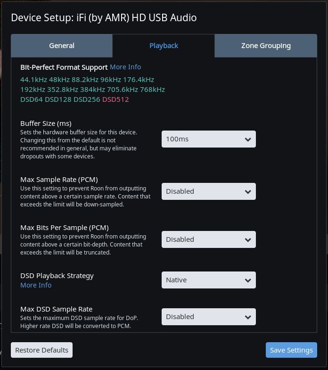
Task: Expand the Max Sample Rate (PCM) dropdown
Action: [x=209, y=191]
